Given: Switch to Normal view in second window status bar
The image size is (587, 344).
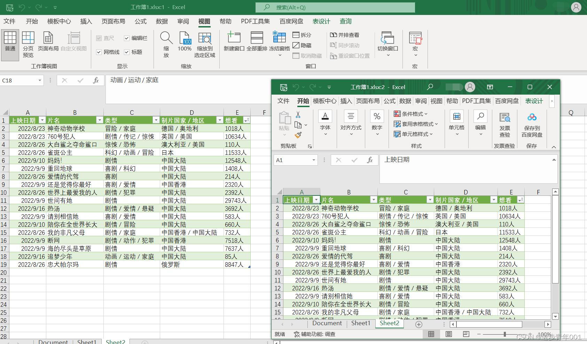Looking at the screenshot, I should [431, 334].
